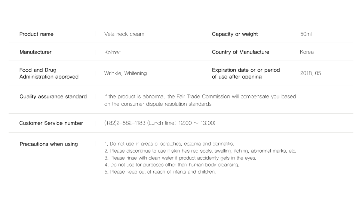Image resolution: width=359 pixels, height=202 pixels.
Task: Click the Expiration date label
Action: click(x=246, y=73)
